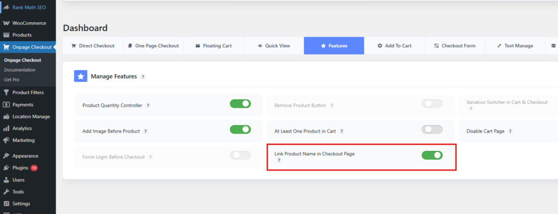Screen dimensions: 558x214
Task: Open Product Filters menu item
Action: (28, 93)
